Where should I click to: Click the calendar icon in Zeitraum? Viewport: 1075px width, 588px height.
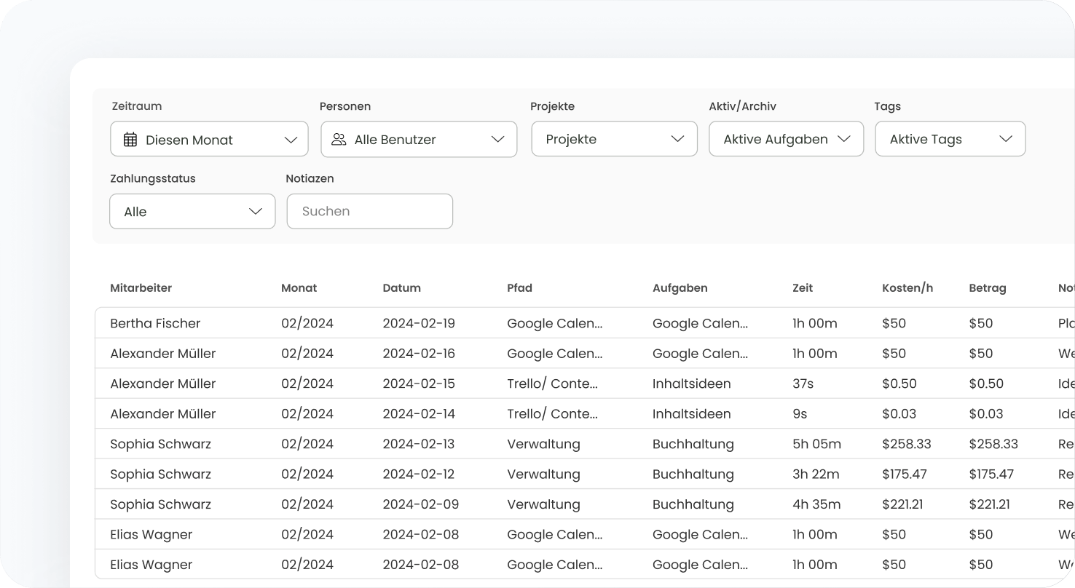pyautogui.click(x=130, y=140)
